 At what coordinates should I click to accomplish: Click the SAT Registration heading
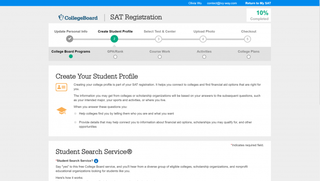pyautogui.click(x=135, y=17)
